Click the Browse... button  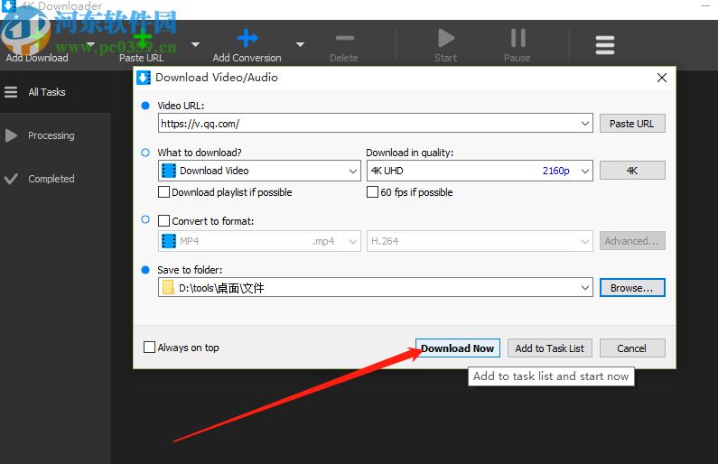pyautogui.click(x=632, y=288)
